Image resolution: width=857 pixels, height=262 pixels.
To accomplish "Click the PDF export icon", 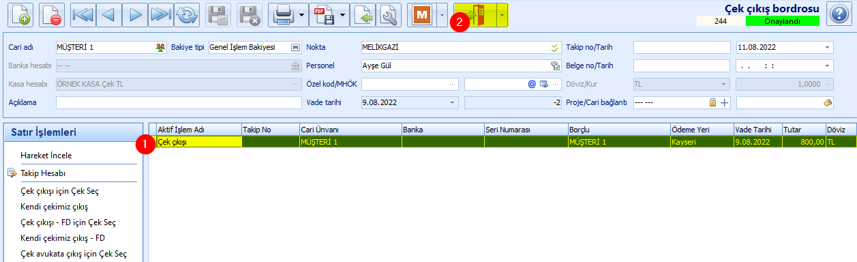I will click(x=324, y=14).
